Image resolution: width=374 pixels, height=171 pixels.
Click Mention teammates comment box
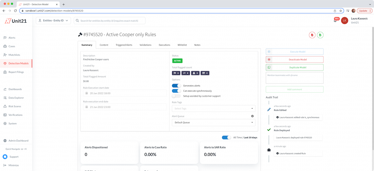coord(295,78)
